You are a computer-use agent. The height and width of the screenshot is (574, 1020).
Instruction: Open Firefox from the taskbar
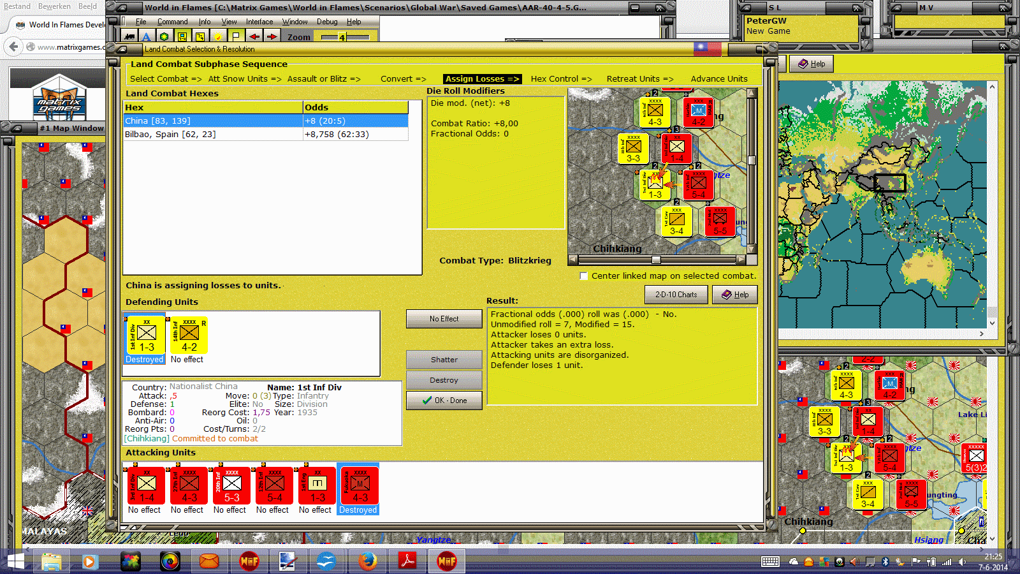[x=367, y=562]
